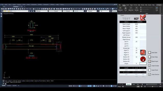Click the annotation monitor plus icon
The height and width of the screenshot is (91, 163).
[x=107, y=86]
